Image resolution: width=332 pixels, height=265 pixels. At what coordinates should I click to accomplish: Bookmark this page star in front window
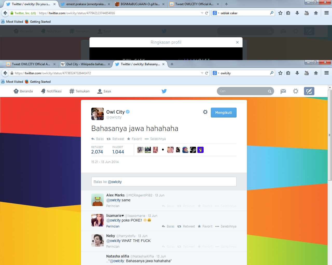(280, 73)
